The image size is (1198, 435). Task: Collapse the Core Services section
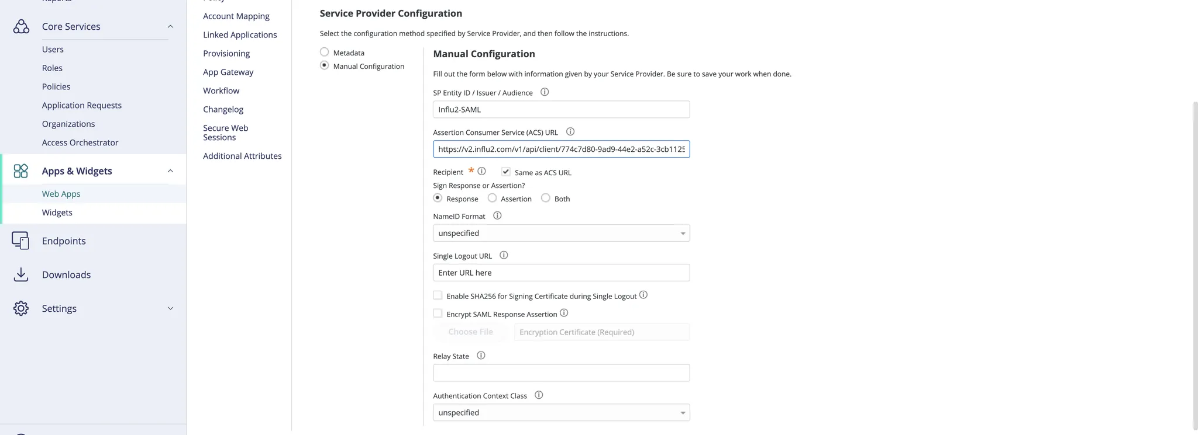[x=170, y=26]
